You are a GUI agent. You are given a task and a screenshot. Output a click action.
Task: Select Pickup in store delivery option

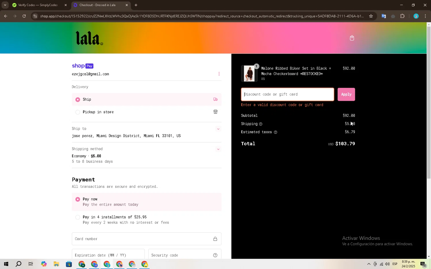[147, 112]
